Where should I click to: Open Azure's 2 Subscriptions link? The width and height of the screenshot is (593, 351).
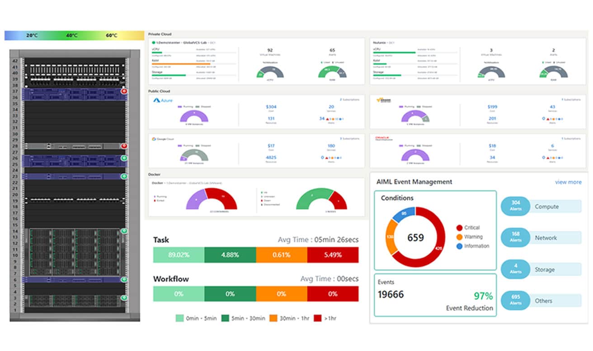(349, 99)
